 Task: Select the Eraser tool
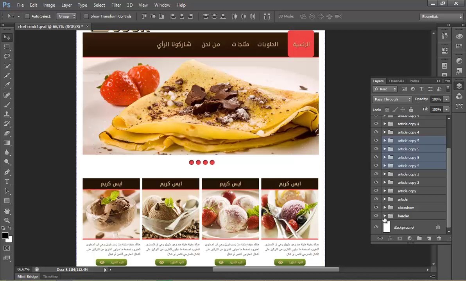click(x=7, y=133)
